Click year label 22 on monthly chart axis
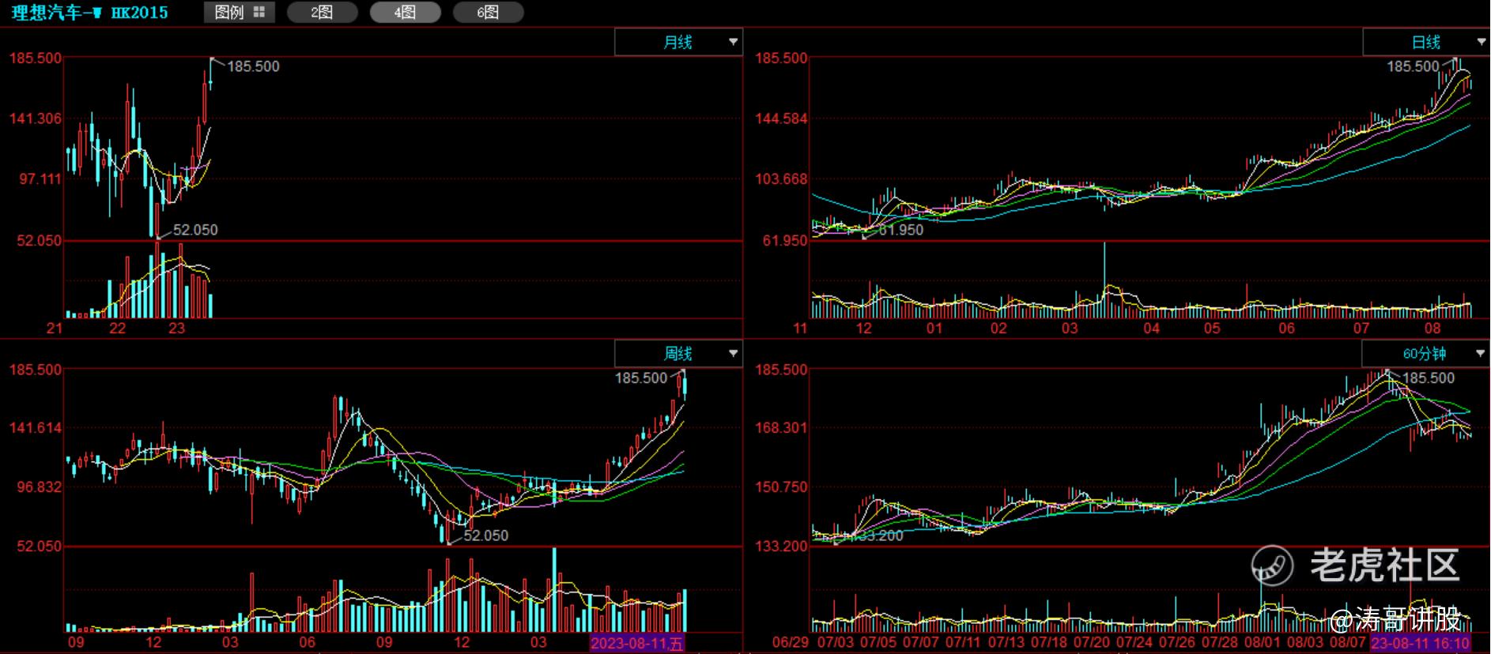Screen dimensions: 1491x654 tap(117, 328)
